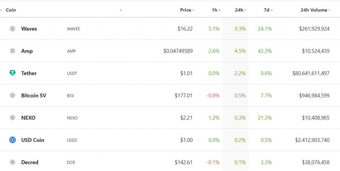Click the Tether coin logo icon

point(13,73)
